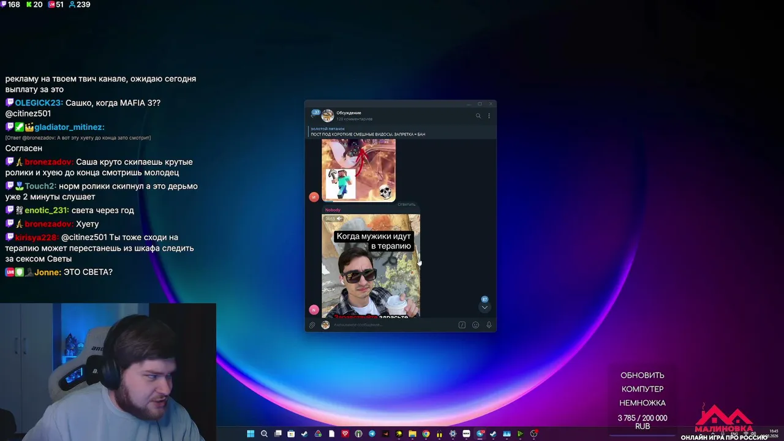784x441 pixels.
Task: Jump to the latest messages with the down chevron
Action: click(484, 307)
